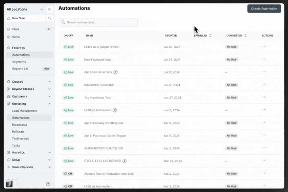This screenshot has height=192, width=288.
Task: Toggle Live status for New Facebook lead
Action: coord(68,59)
